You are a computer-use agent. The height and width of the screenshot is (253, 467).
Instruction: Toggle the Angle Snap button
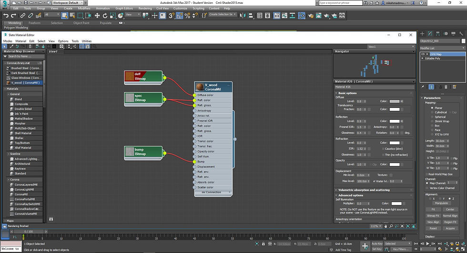[x=179, y=16]
